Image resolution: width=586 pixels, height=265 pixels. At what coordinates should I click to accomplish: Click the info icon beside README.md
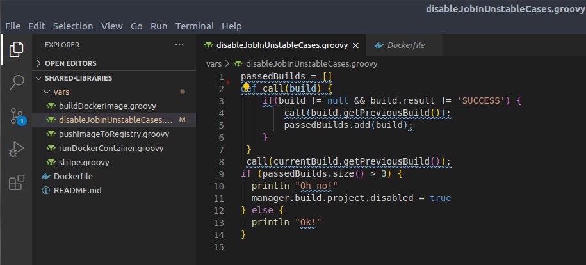tap(46, 191)
